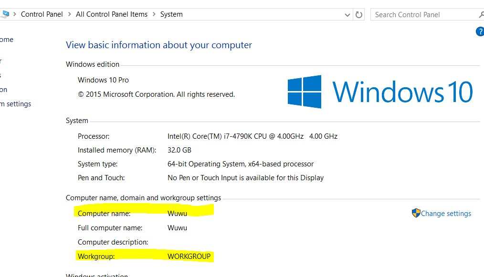Open the Change settings link
The image size is (484, 277).
coord(446,214)
